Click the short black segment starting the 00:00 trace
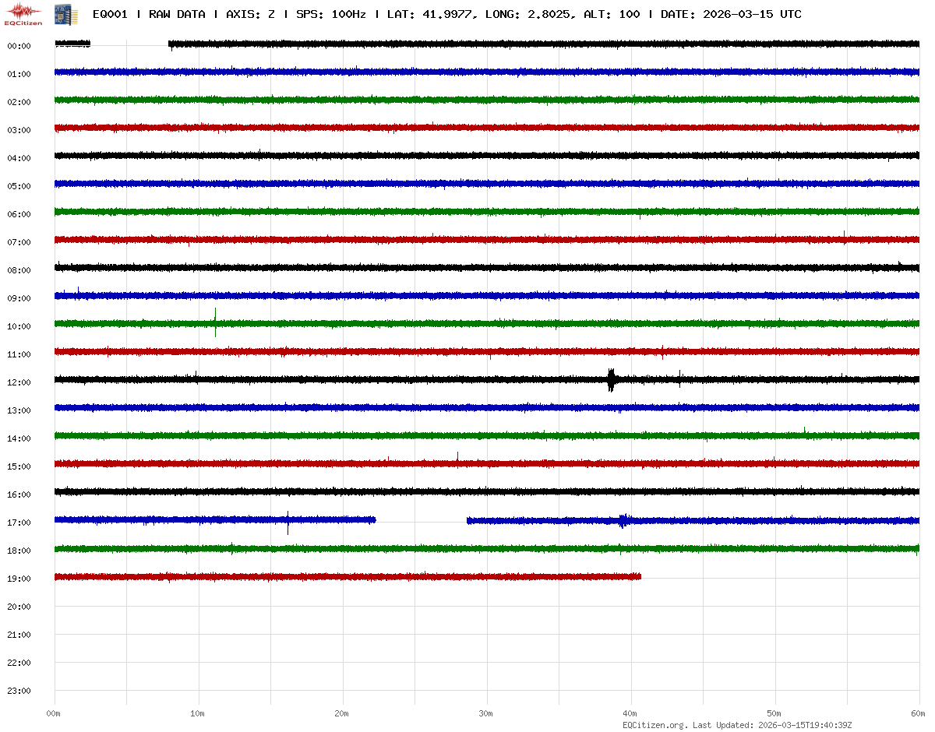The height and width of the screenshot is (732, 935). [x=72, y=44]
